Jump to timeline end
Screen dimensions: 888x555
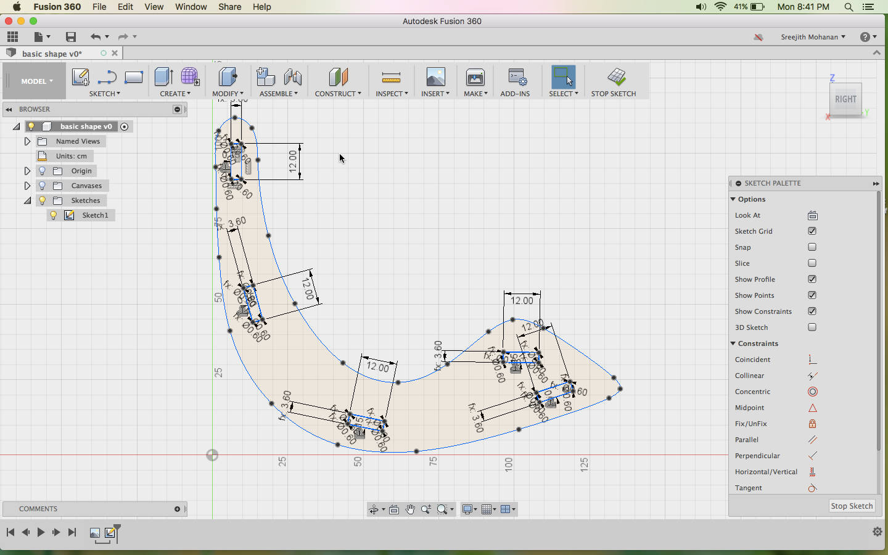pyautogui.click(x=72, y=532)
